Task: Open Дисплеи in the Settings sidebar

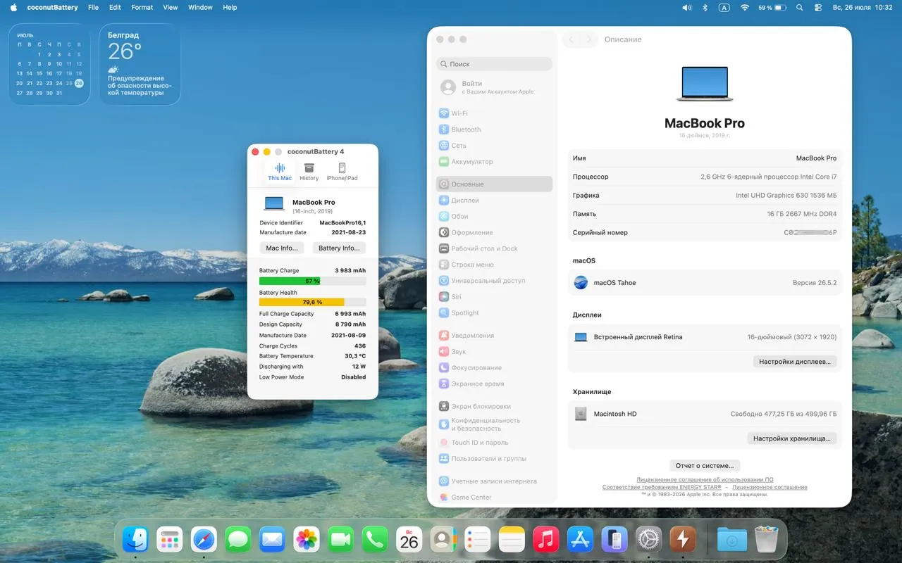Action: coord(494,201)
